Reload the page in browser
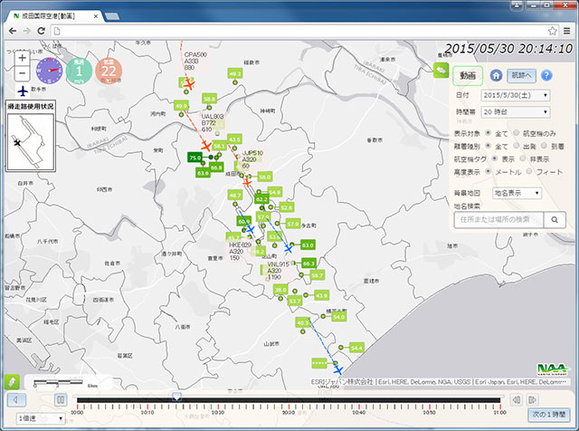This screenshot has width=579, height=431. pyautogui.click(x=43, y=31)
